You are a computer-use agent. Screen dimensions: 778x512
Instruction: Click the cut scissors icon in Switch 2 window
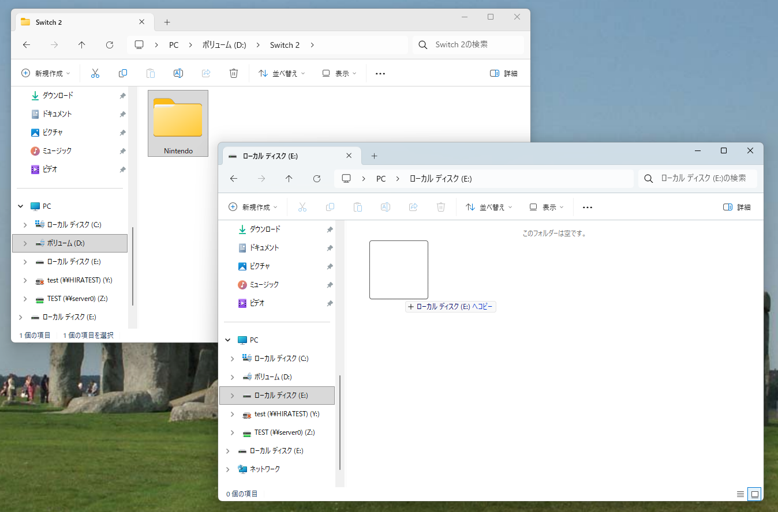[x=95, y=73]
